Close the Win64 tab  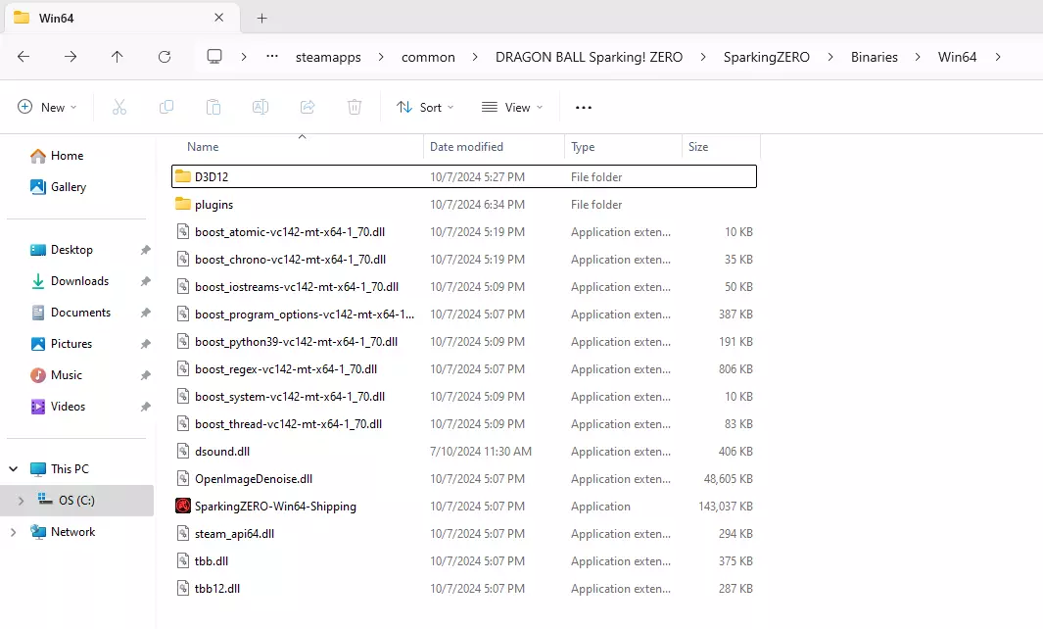[x=218, y=18]
